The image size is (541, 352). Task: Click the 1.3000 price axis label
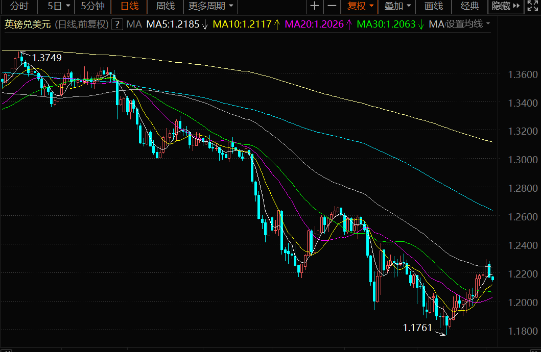(x=523, y=160)
